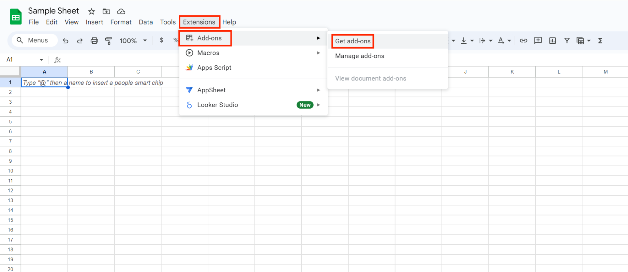Click the Macros play-circle icon
The width and height of the screenshot is (628, 272).
[x=189, y=53]
